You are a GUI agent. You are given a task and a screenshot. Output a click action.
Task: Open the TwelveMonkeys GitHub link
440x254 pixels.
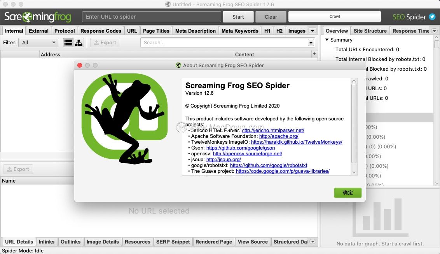(x=297, y=142)
